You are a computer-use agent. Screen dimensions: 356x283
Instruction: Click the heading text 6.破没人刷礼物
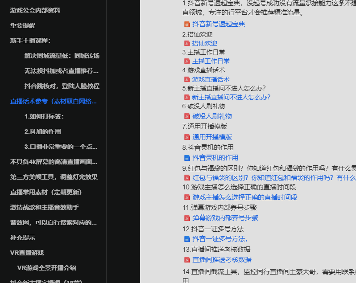click(204, 107)
